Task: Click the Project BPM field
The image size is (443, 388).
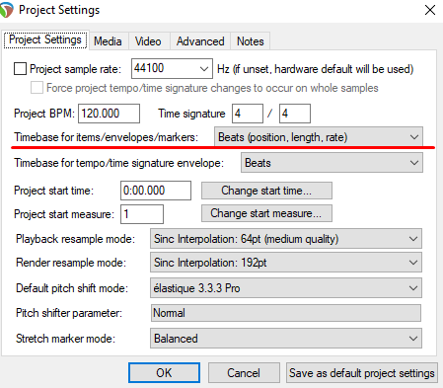Action: pos(109,114)
